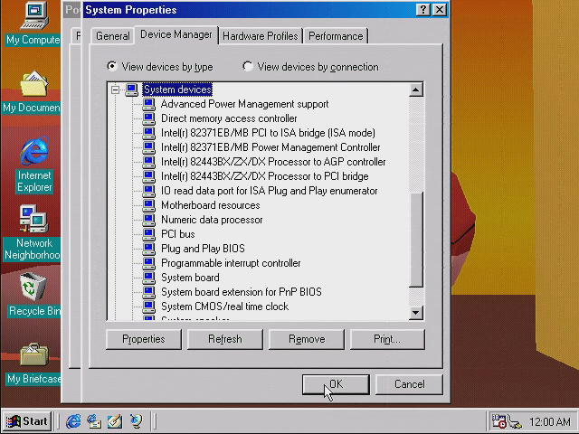Click the Task Scheduler tray icon
This screenshot has height=434, width=579.
[x=498, y=421]
